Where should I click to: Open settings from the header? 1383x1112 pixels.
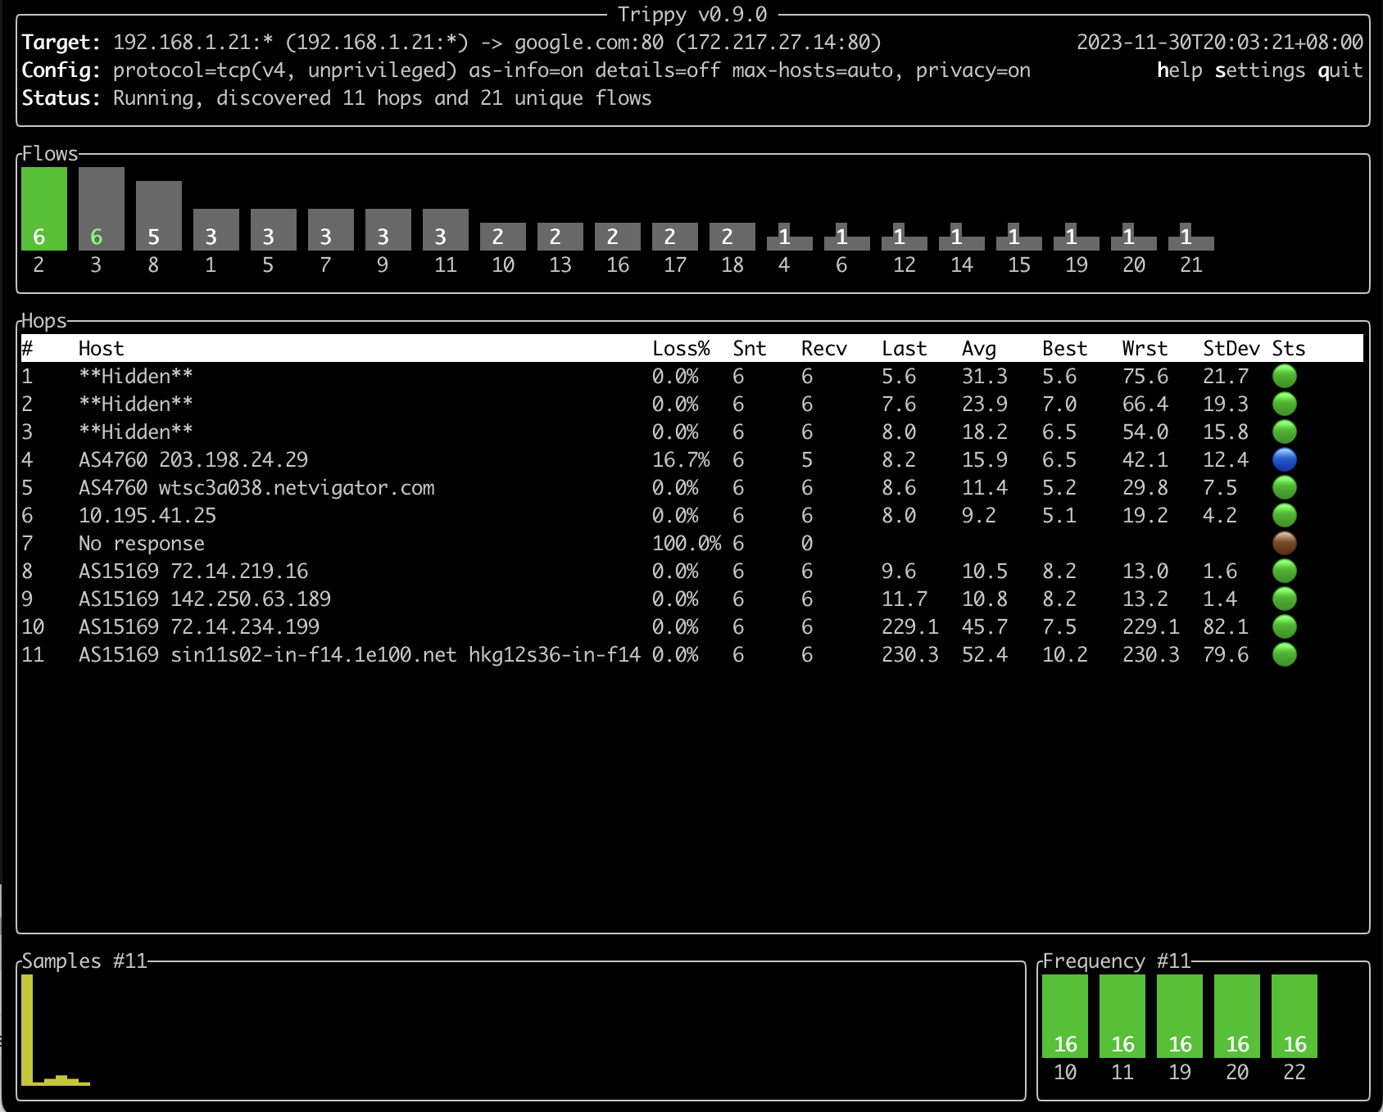click(1260, 70)
